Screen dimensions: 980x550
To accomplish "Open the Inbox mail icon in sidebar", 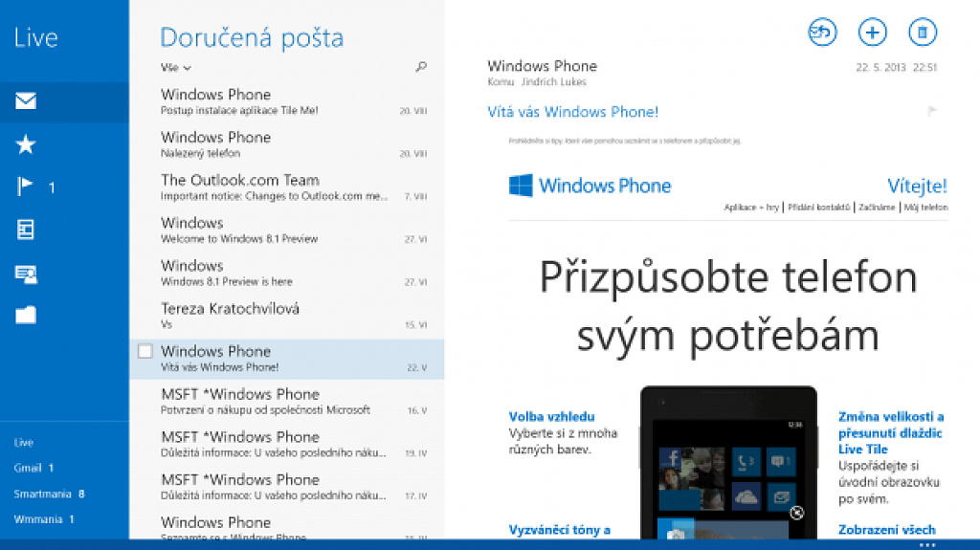I will coord(26,100).
